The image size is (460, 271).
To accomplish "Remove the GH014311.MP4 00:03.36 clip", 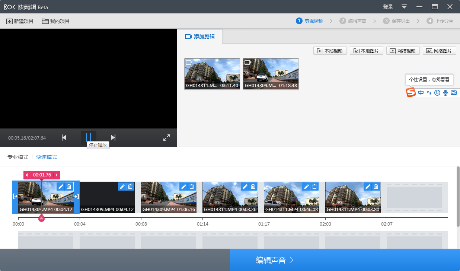I will [x=253, y=186].
